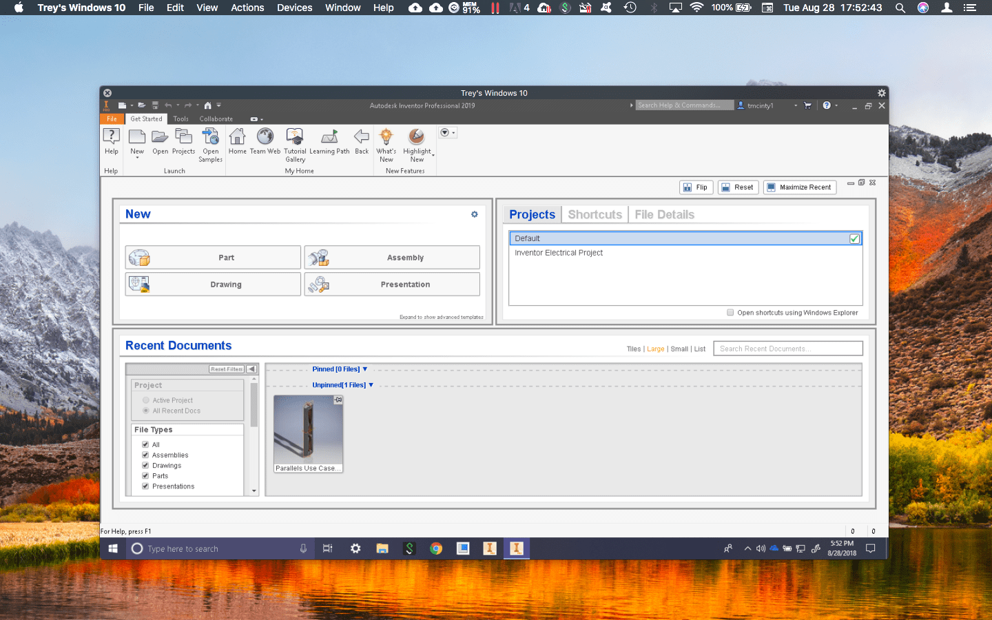The height and width of the screenshot is (620, 992).
Task: Click the Maximize Recent button
Action: pyautogui.click(x=800, y=187)
